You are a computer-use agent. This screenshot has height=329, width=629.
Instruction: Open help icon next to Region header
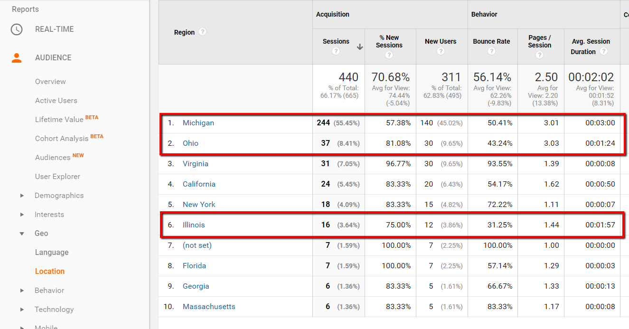click(x=203, y=32)
